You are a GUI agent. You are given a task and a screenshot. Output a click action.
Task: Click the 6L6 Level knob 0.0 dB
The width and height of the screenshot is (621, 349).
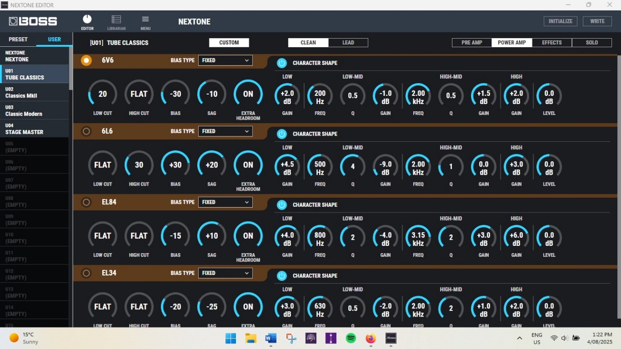point(549,166)
